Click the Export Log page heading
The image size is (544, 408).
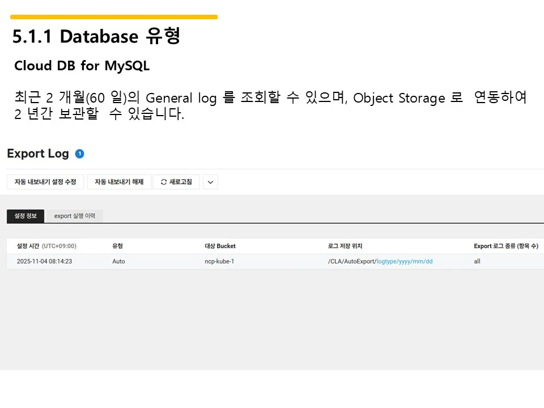pos(38,153)
